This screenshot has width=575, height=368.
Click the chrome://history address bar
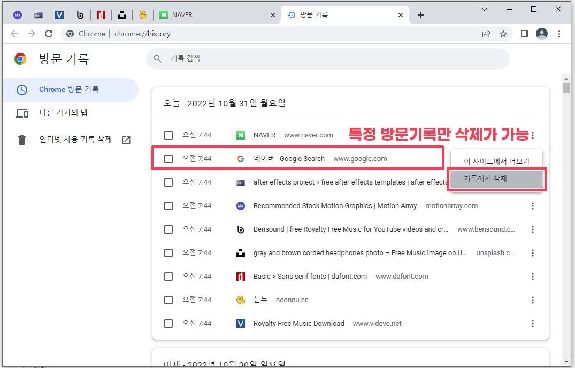pyautogui.click(x=142, y=34)
